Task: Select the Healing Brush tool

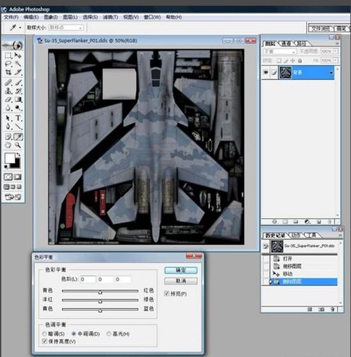Action: 8,82
